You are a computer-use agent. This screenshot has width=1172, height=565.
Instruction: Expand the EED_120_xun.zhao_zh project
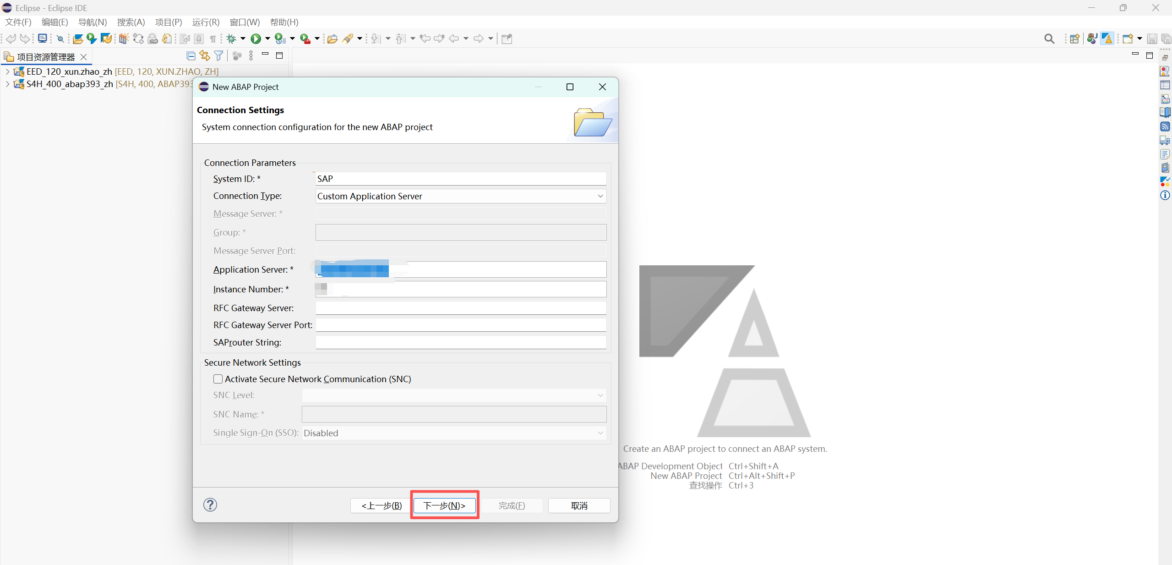pyautogui.click(x=7, y=71)
